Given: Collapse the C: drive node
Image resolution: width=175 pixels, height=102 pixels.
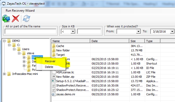Looking at the screenshot, I should click(x=9, y=45).
